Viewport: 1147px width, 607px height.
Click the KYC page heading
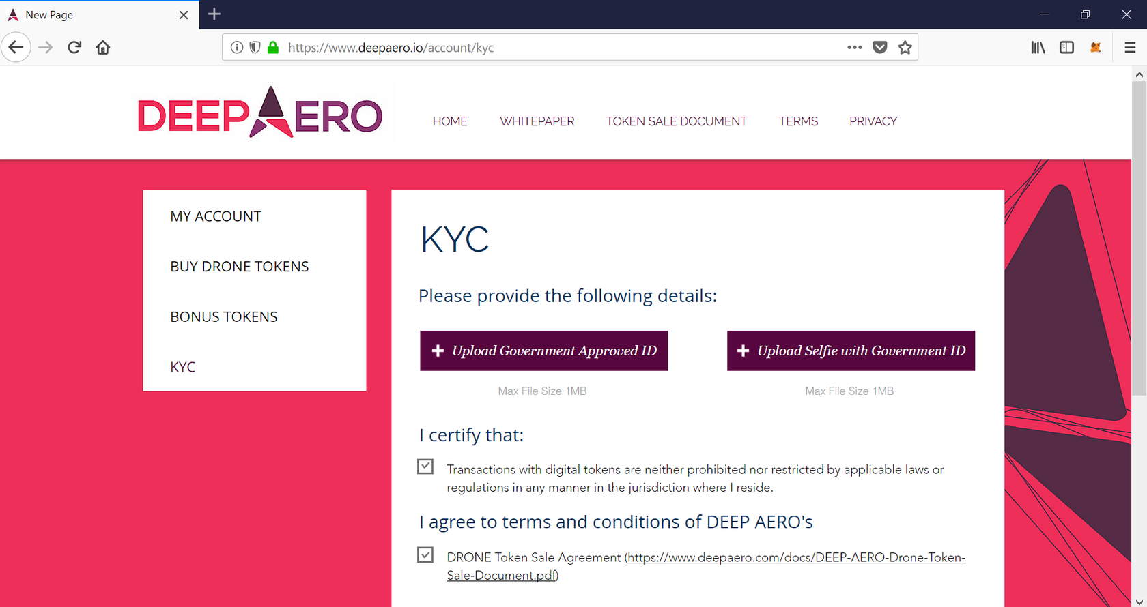click(x=455, y=239)
